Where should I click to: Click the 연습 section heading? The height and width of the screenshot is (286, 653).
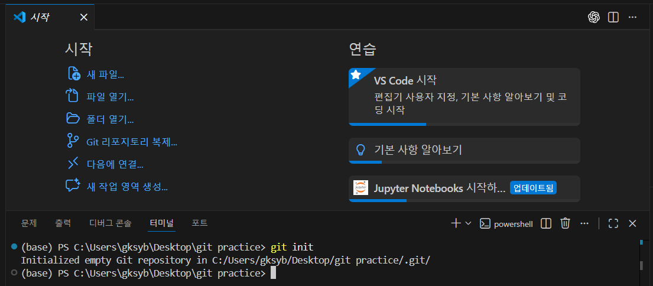363,50
